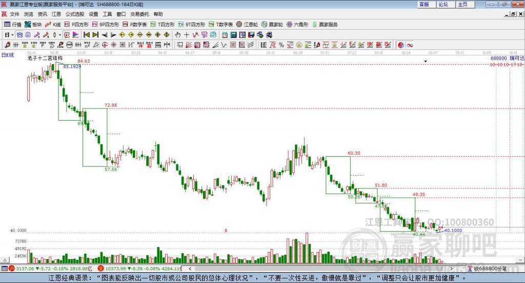Screen dimensions: 525x283
Task: Open the 9P四方形 square tool
Action: pos(106,25)
